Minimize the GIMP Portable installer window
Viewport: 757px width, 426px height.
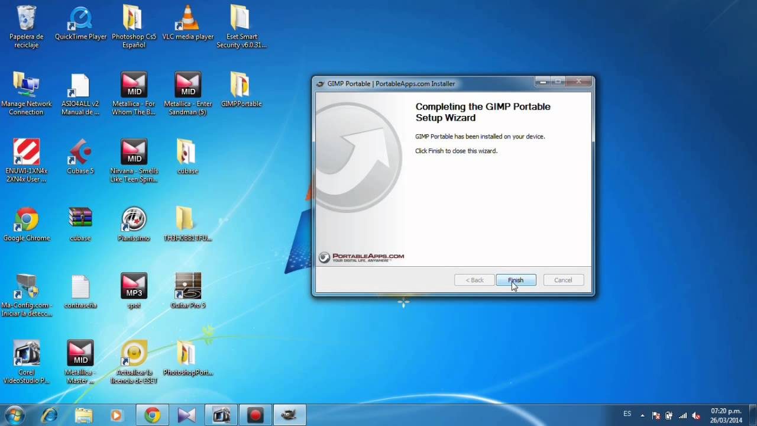(x=543, y=82)
